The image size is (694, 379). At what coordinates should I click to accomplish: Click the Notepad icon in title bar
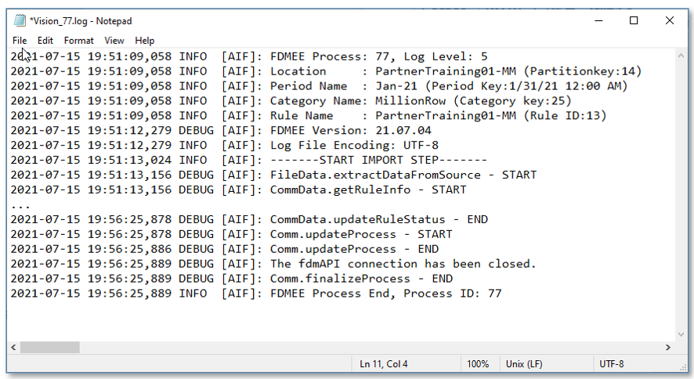click(x=20, y=21)
